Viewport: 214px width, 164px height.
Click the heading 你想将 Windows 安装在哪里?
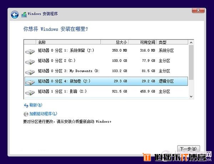[56, 29]
